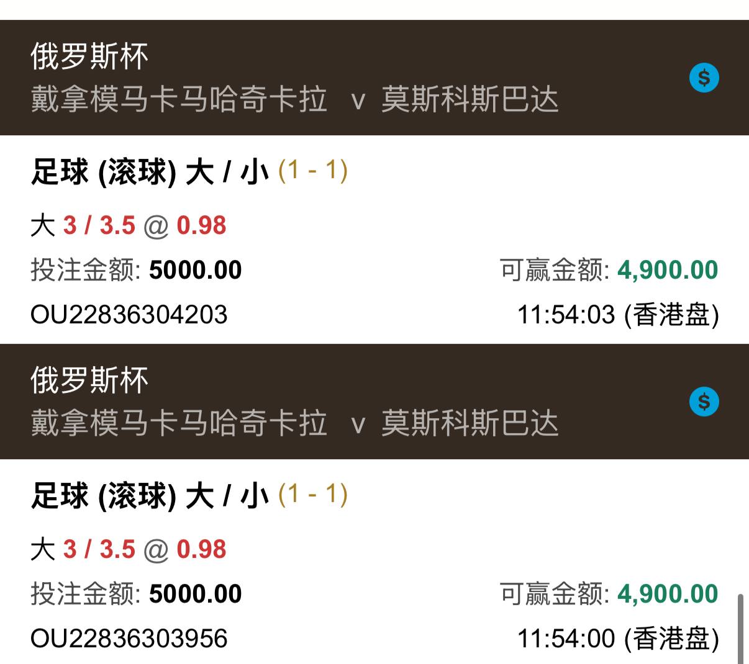
Task: Click the (1 - 1) score in bet OU22836304203
Action: tap(312, 170)
